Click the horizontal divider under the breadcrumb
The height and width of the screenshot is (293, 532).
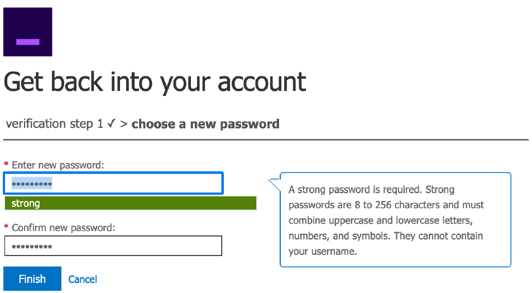pos(266,140)
